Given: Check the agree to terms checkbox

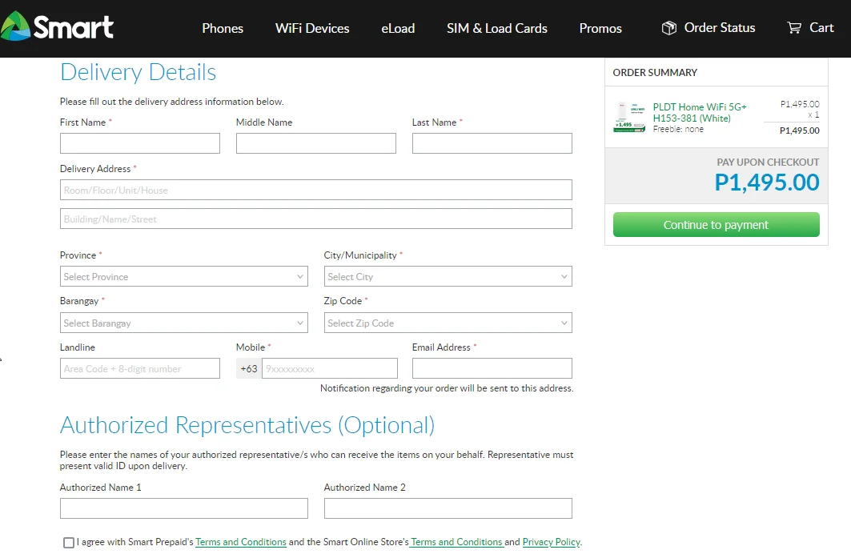Looking at the screenshot, I should coord(69,543).
